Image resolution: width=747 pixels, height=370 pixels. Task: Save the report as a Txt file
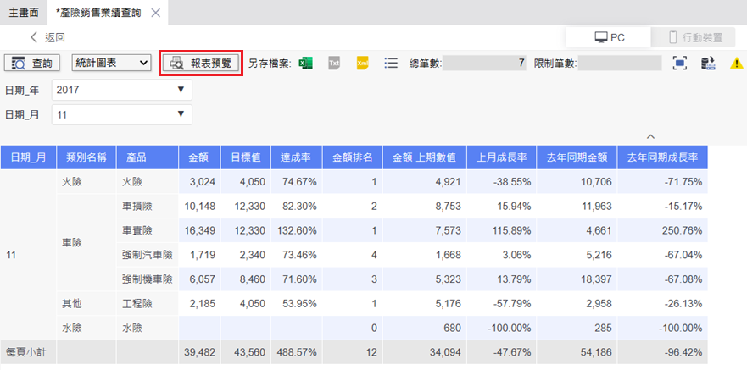(x=334, y=63)
